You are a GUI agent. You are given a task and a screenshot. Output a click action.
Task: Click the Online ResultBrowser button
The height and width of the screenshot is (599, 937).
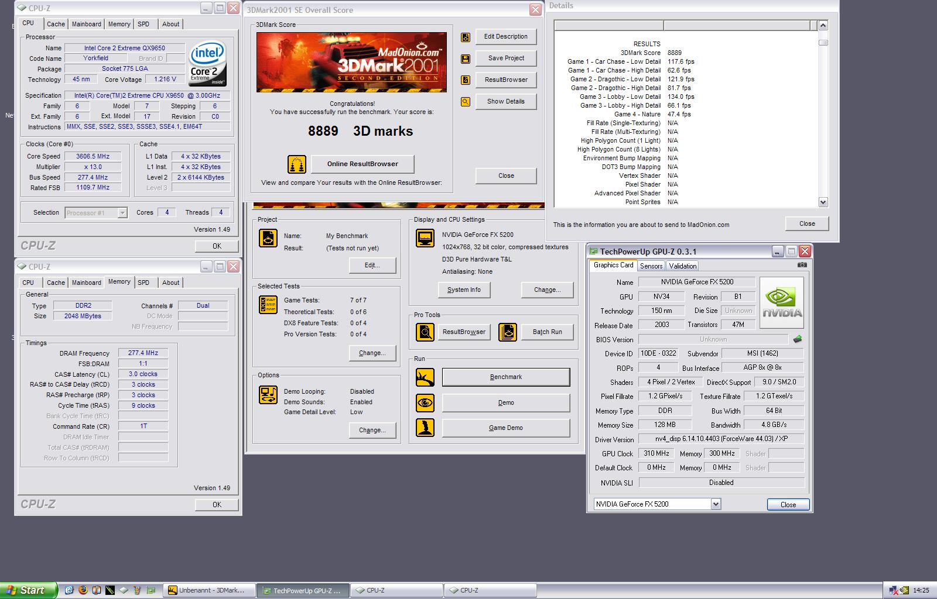363,164
